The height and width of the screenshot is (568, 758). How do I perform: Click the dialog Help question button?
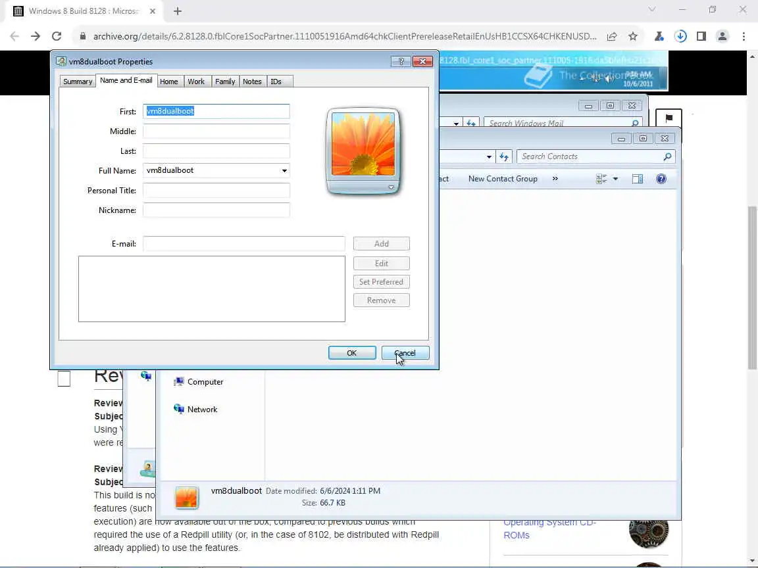pyautogui.click(x=401, y=61)
